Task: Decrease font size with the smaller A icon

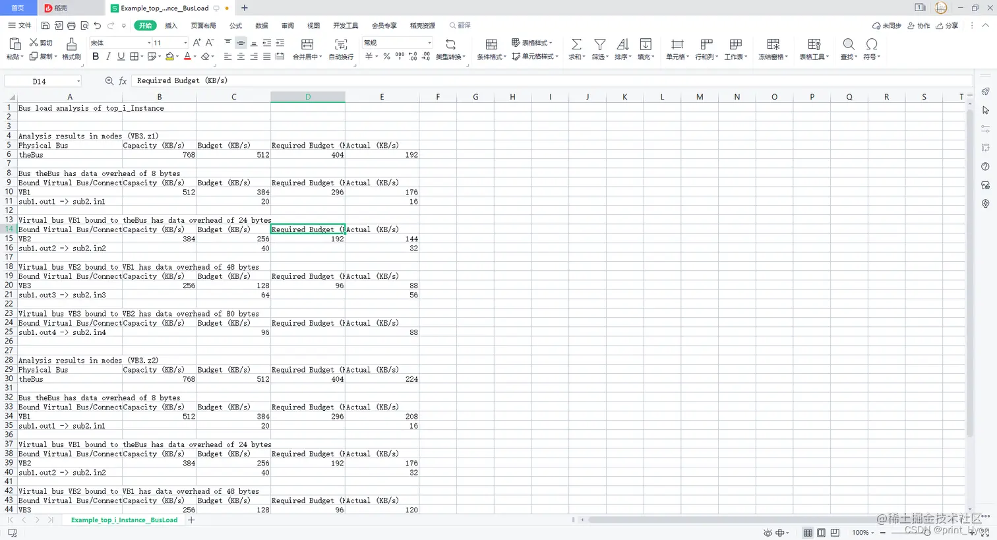Action: coord(210,43)
